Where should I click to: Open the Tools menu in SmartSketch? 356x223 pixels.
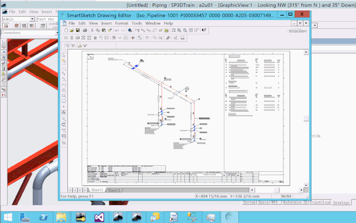[x=136, y=23]
